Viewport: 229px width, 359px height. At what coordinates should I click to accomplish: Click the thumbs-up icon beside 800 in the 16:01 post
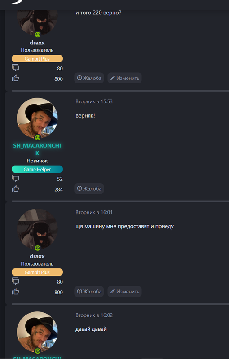coord(15,292)
